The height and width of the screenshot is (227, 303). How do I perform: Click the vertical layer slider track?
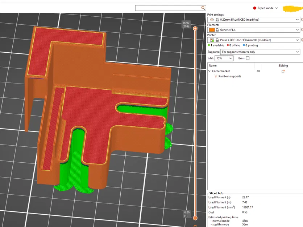point(195,123)
